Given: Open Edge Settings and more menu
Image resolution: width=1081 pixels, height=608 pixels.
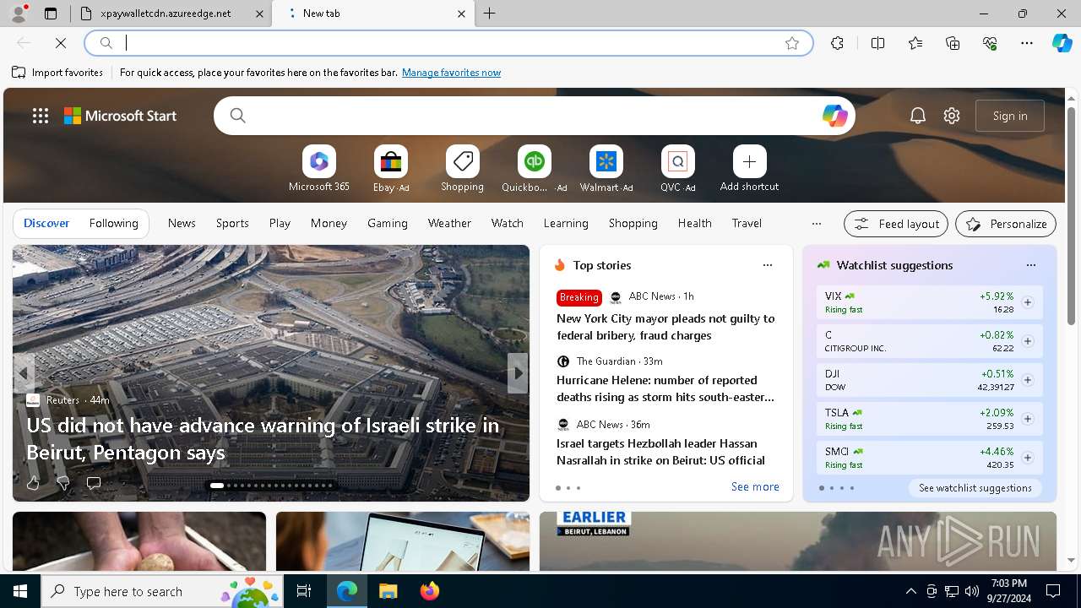Looking at the screenshot, I should tap(1027, 43).
